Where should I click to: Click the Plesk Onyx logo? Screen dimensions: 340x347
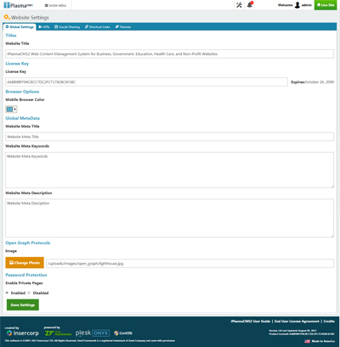tap(93, 333)
